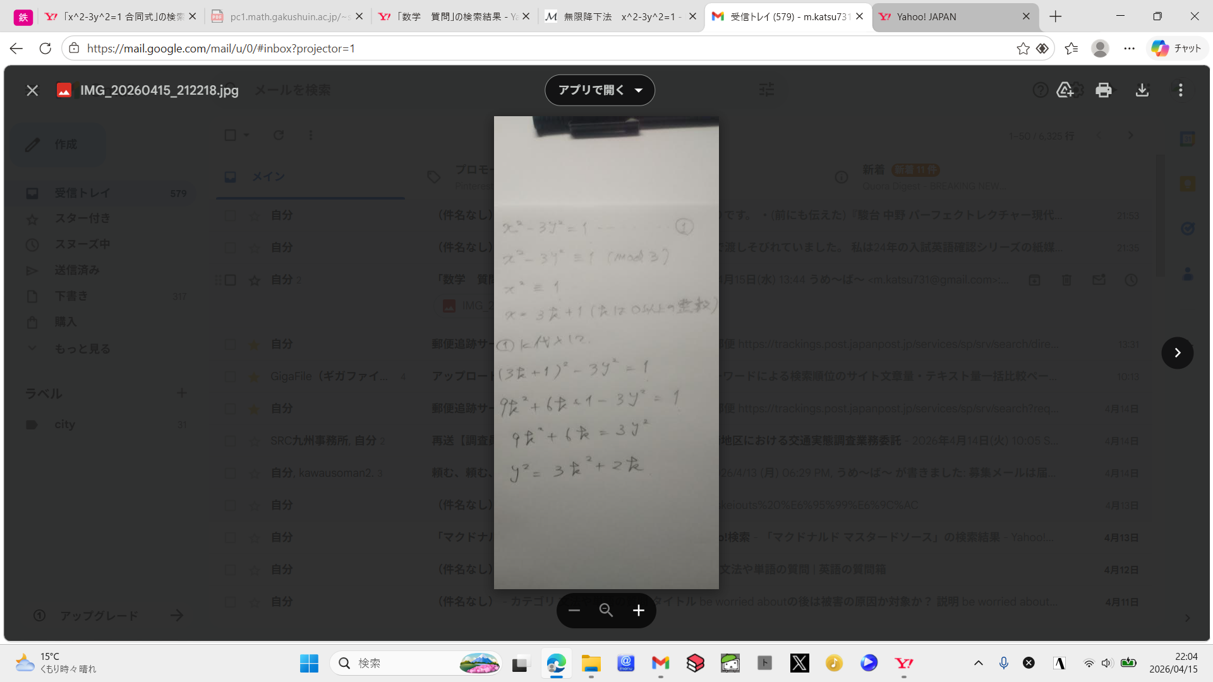The width and height of the screenshot is (1213, 682).
Task: Click the アップグレード link
Action: coord(99,614)
